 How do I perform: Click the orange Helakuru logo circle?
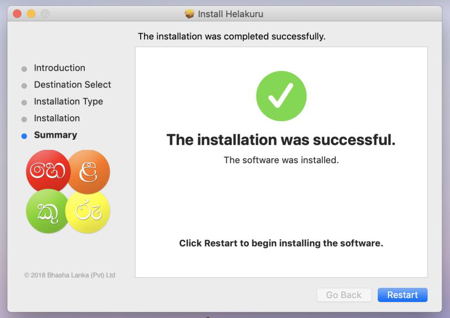[x=89, y=171]
